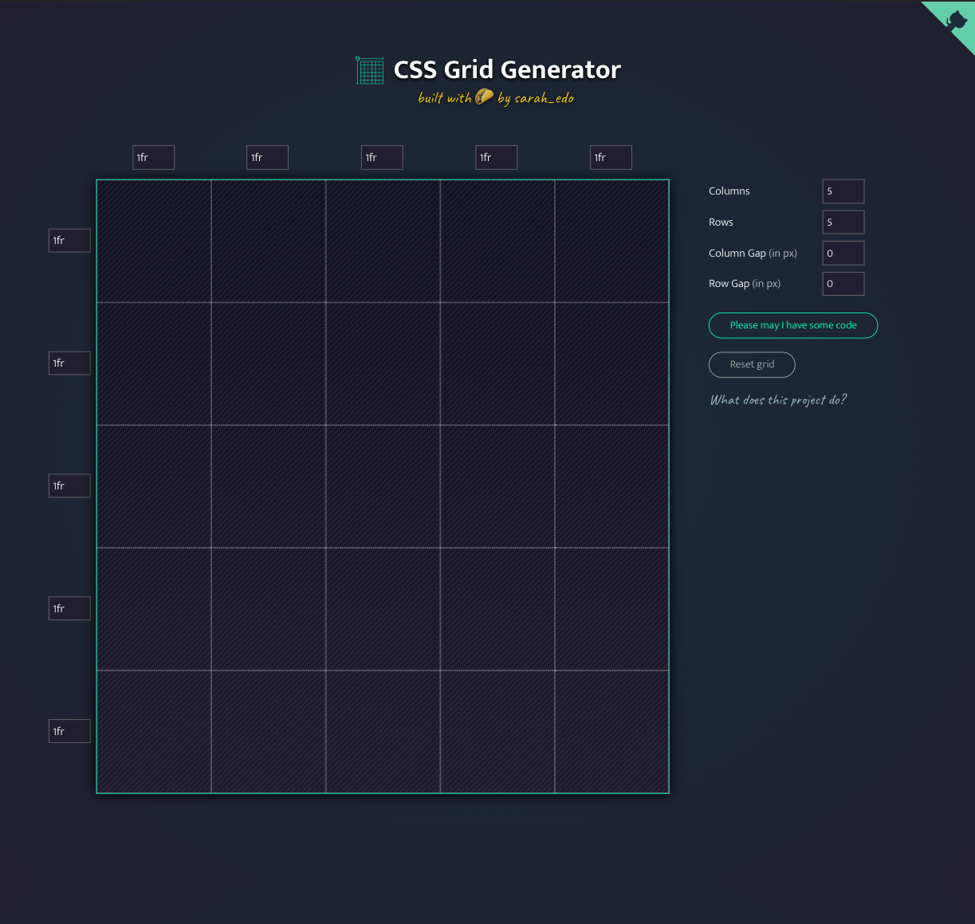The width and height of the screenshot is (975, 924).
Task: Focus the Column Gap input field
Action: tap(843, 254)
